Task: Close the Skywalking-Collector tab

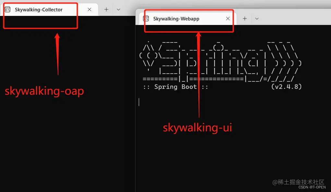Action: click(x=89, y=9)
